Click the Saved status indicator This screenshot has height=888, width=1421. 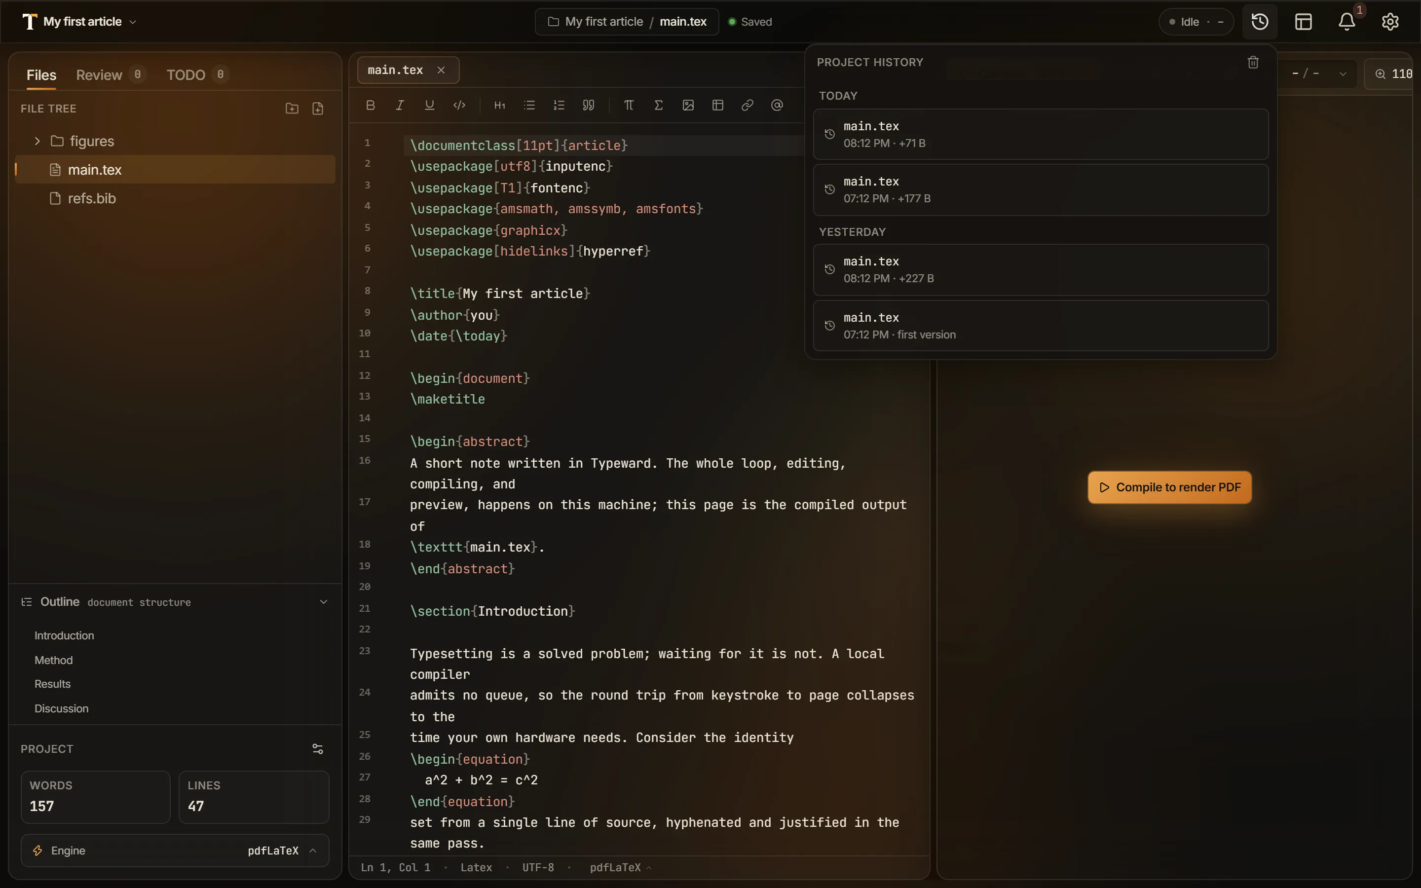point(750,22)
